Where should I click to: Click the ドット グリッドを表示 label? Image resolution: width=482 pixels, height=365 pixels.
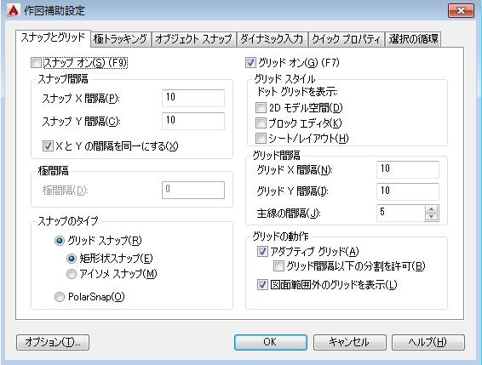(297, 92)
